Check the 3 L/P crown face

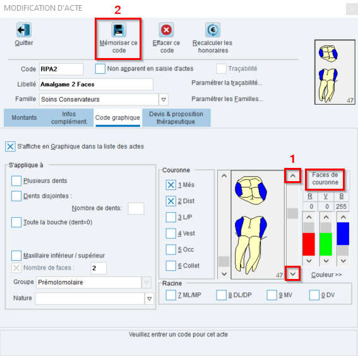(x=170, y=217)
